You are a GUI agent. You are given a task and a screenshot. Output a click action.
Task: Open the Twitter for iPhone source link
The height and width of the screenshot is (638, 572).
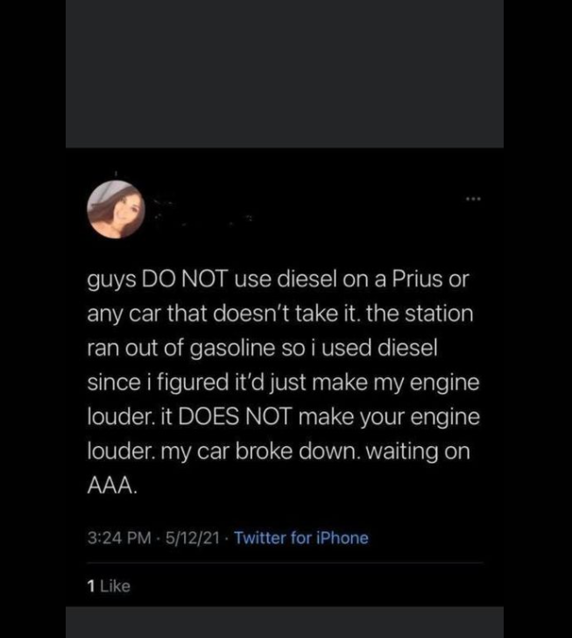(301, 537)
